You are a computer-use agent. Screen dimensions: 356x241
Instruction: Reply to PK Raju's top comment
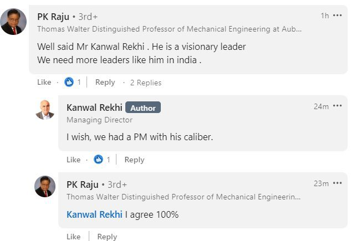click(105, 83)
